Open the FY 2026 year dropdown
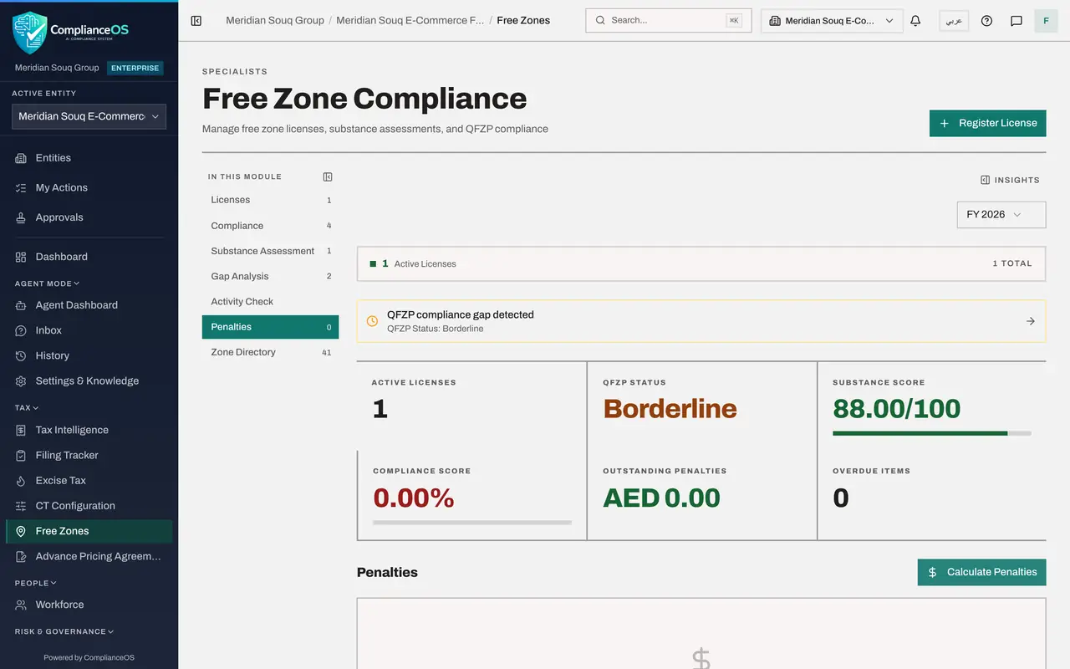Image resolution: width=1070 pixels, height=669 pixels. point(1001,215)
